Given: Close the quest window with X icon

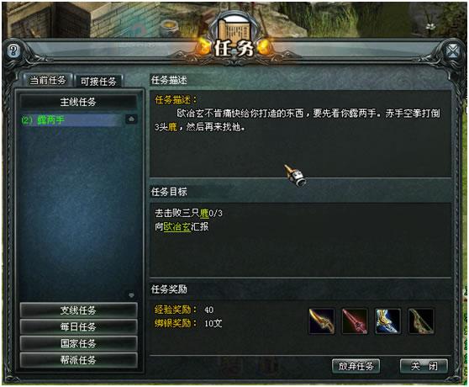Looking at the screenshot, I should click(453, 51).
